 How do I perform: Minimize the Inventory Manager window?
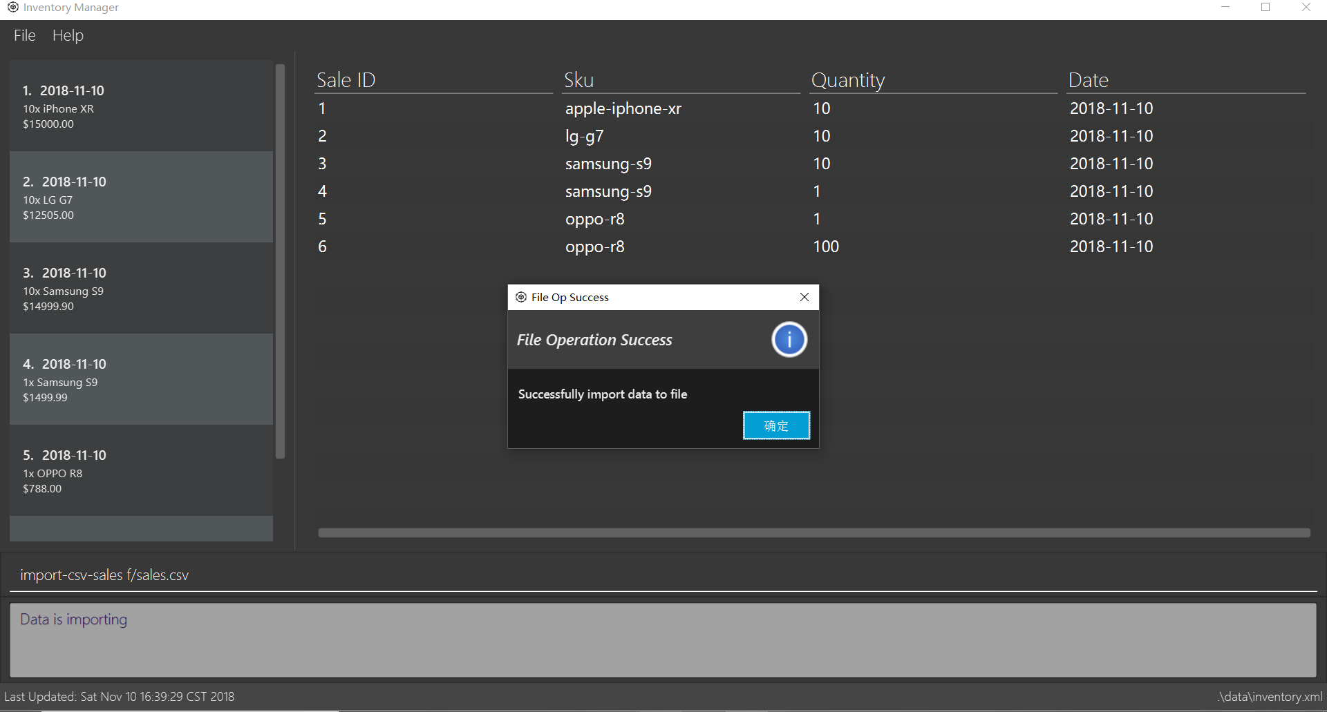pyautogui.click(x=1225, y=7)
